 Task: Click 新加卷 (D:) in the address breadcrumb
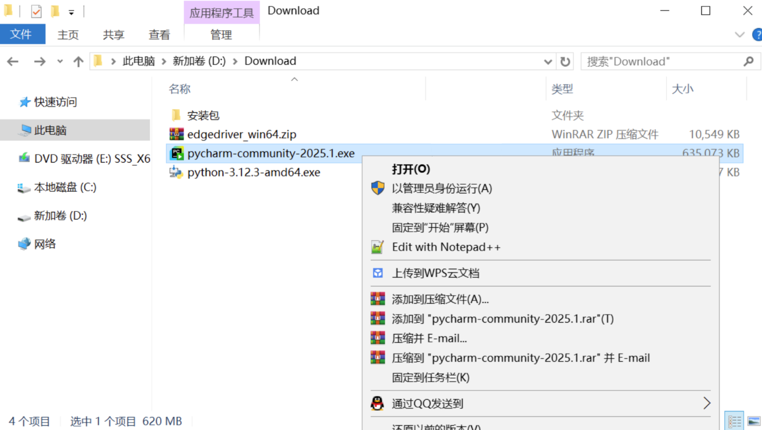199,61
